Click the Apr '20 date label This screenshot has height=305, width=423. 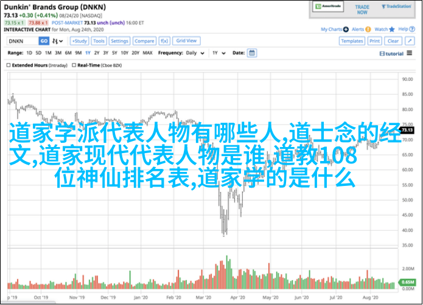(237, 298)
